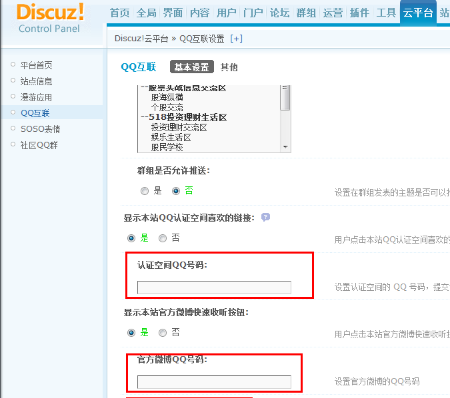Choose 否 for 群组是否允许推送
The width and height of the screenshot is (450, 398).
176,191
